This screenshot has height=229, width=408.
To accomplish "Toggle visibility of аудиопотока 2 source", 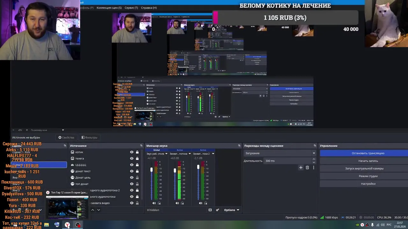I will (x=132, y=190).
